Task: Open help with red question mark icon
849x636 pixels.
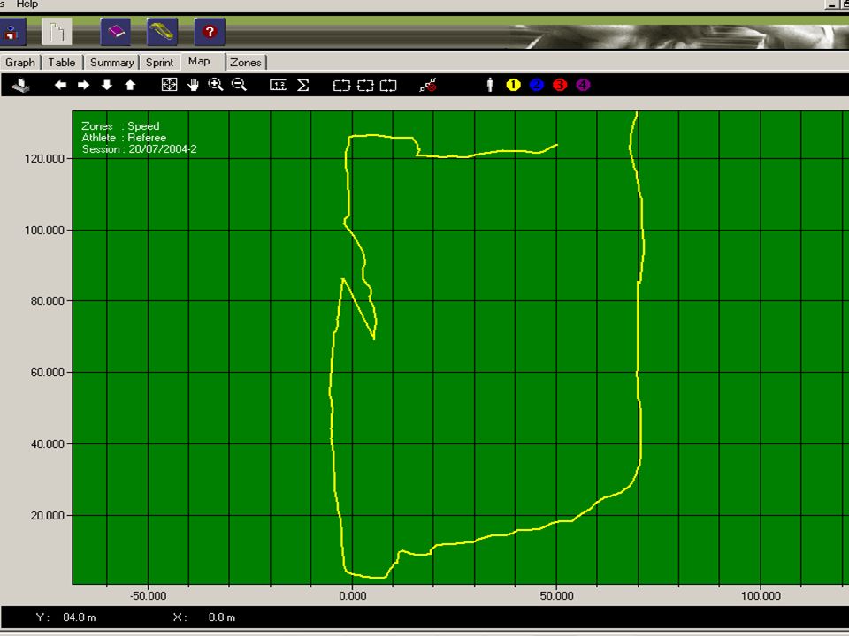Action: pyautogui.click(x=210, y=32)
